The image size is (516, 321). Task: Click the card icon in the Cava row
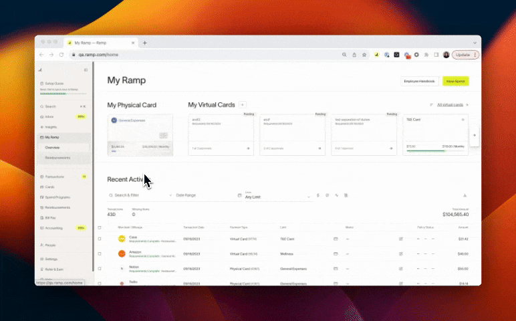[336, 239]
